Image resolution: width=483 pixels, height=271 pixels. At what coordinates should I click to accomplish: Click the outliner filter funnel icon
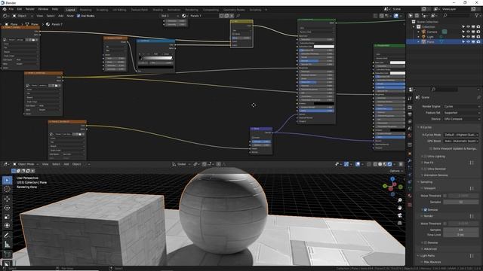click(478, 15)
